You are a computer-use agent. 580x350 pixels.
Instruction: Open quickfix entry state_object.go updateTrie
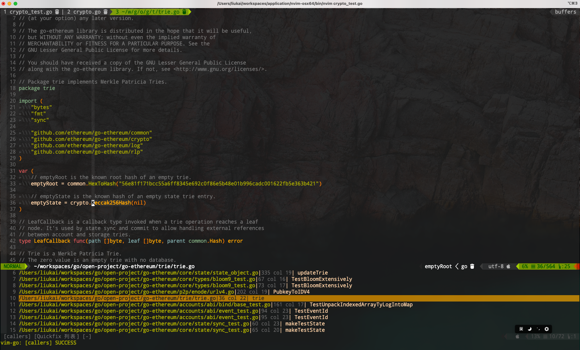(x=173, y=273)
